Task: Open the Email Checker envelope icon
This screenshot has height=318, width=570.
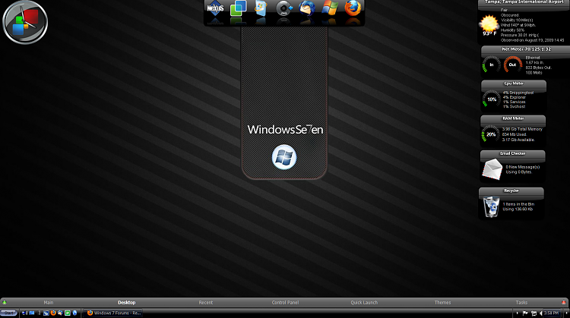Action: [x=492, y=169]
